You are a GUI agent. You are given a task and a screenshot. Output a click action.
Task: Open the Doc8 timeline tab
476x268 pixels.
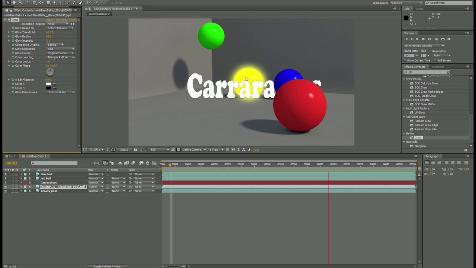coord(12,156)
